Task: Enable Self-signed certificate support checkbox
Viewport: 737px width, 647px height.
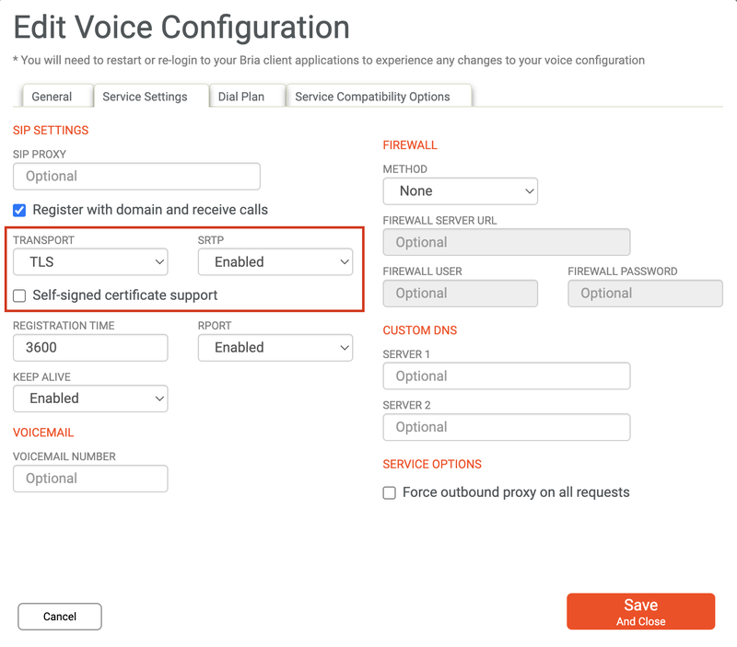Action: pyautogui.click(x=19, y=295)
